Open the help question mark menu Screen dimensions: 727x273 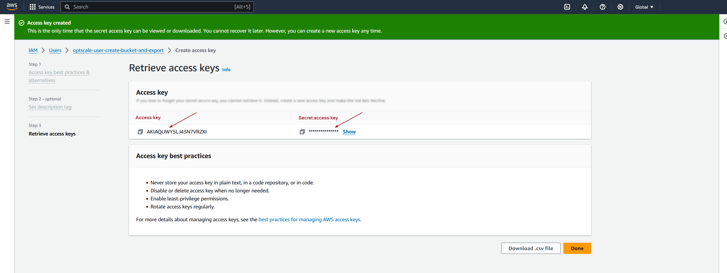point(602,7)
